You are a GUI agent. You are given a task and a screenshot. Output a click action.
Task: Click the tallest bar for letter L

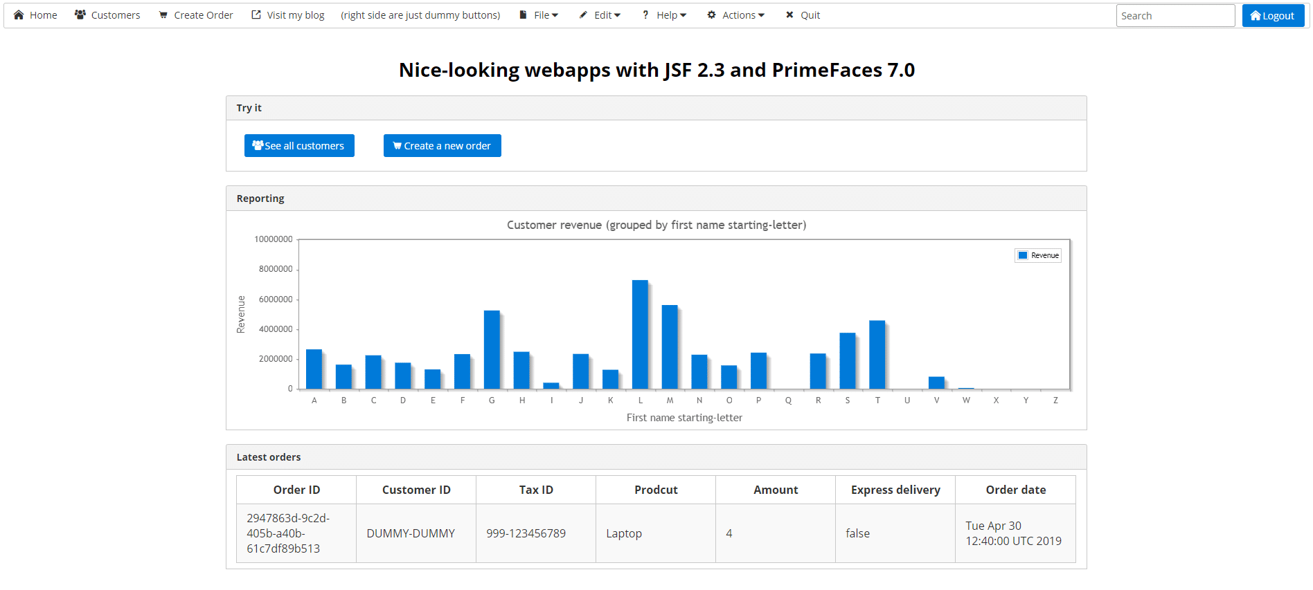[x=640, y=334]
